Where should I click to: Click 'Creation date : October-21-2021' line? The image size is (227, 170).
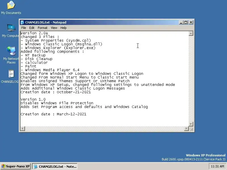pos(56,92)
